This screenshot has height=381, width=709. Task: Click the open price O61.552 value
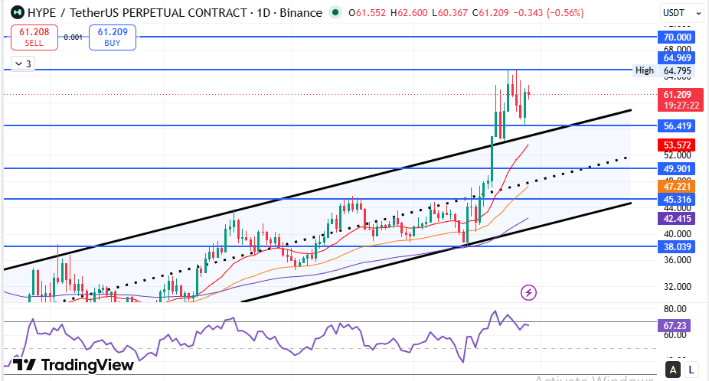[368, 13]
